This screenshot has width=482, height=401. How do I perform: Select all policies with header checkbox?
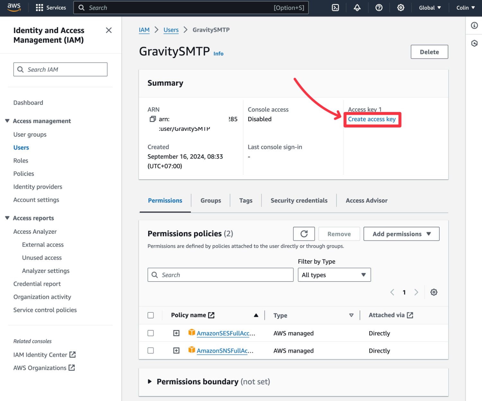(x=151, y=315)
